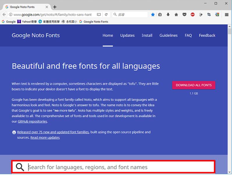
Task: Click the colorful grid extension toolbar icon
Action: [217, 15]
